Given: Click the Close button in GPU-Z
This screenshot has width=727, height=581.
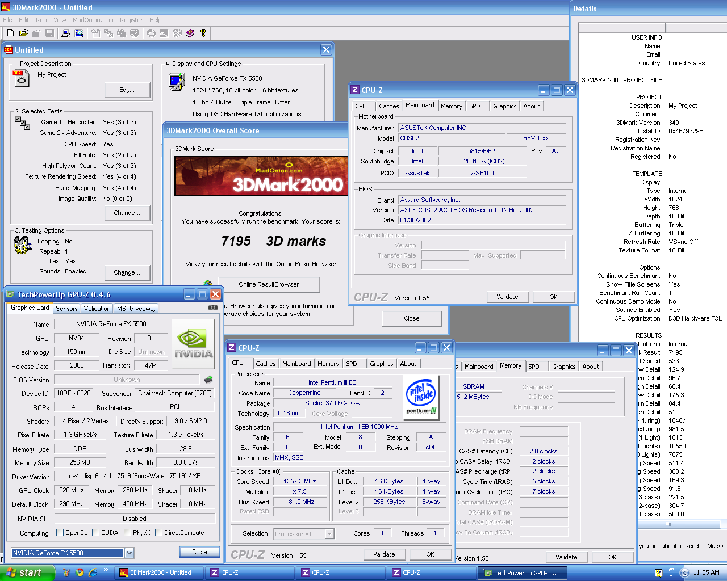Looking at the screenshot, I should [x=199, y=552].
